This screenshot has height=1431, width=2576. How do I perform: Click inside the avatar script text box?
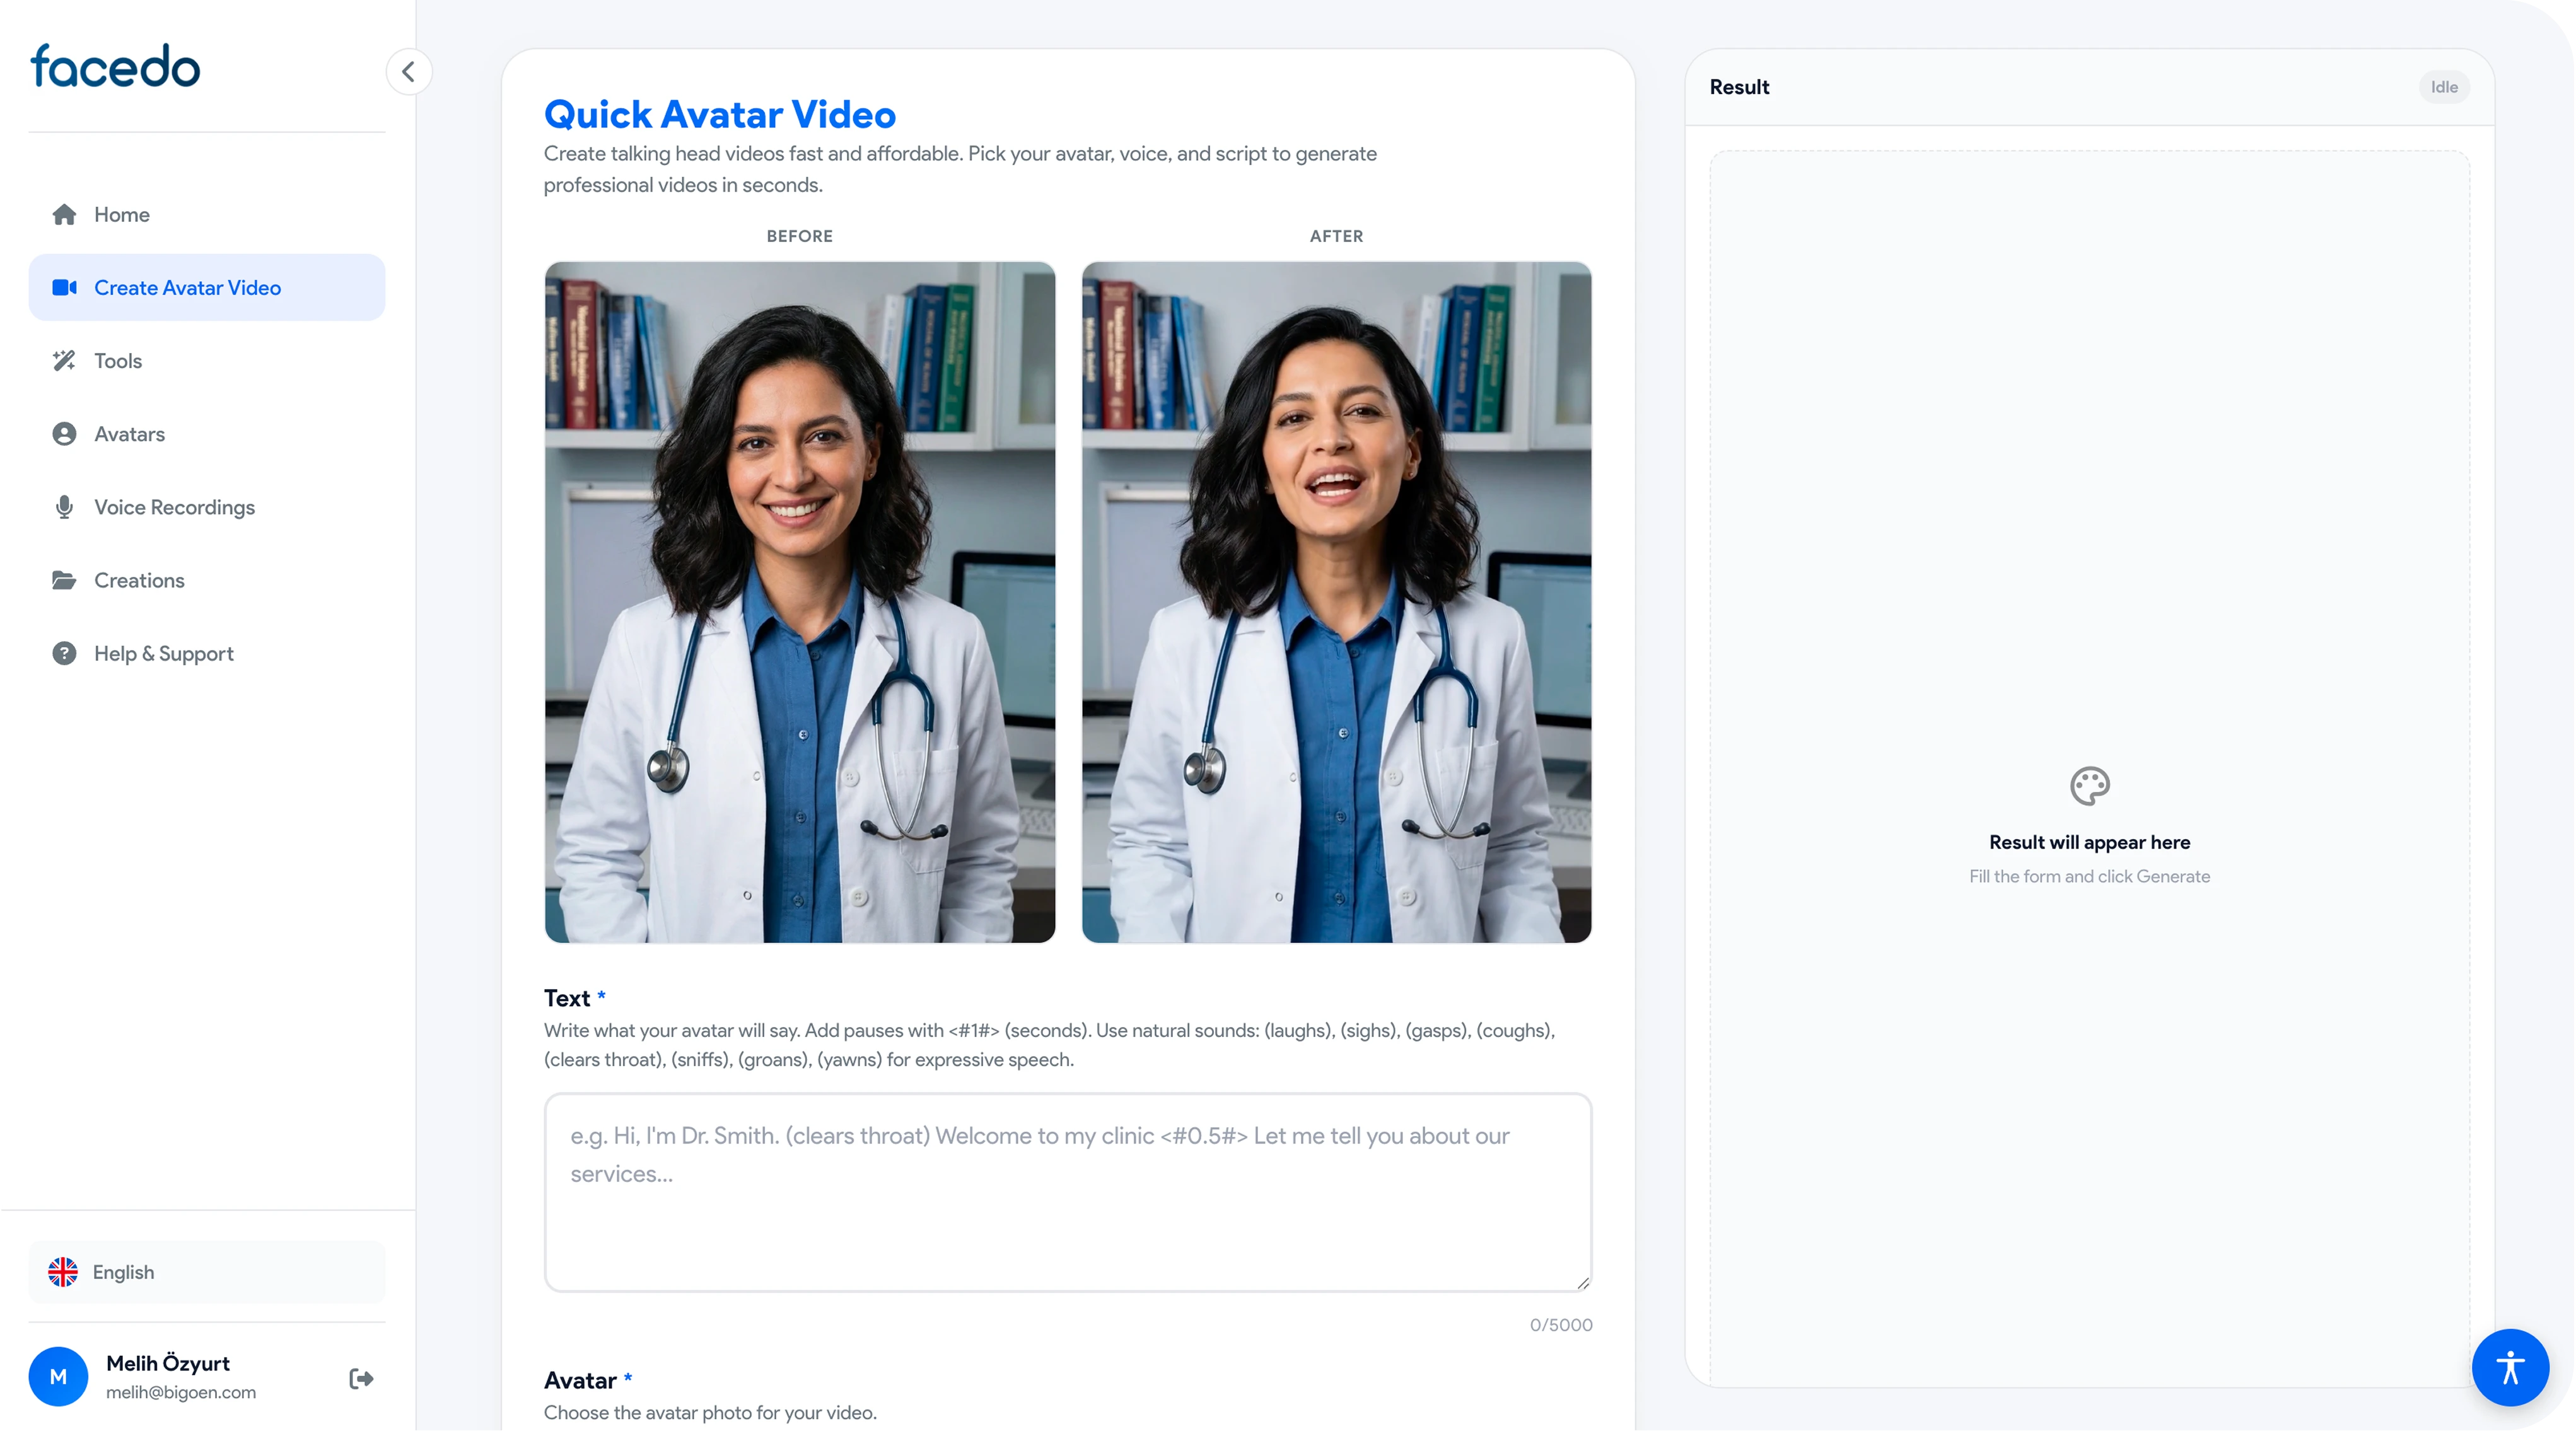(1067, 1192)
